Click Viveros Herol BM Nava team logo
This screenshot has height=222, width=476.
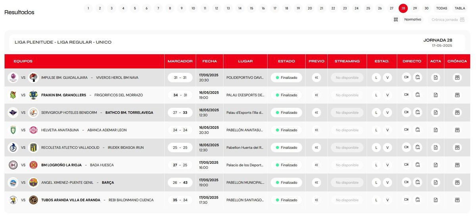(x=33, y=78)
